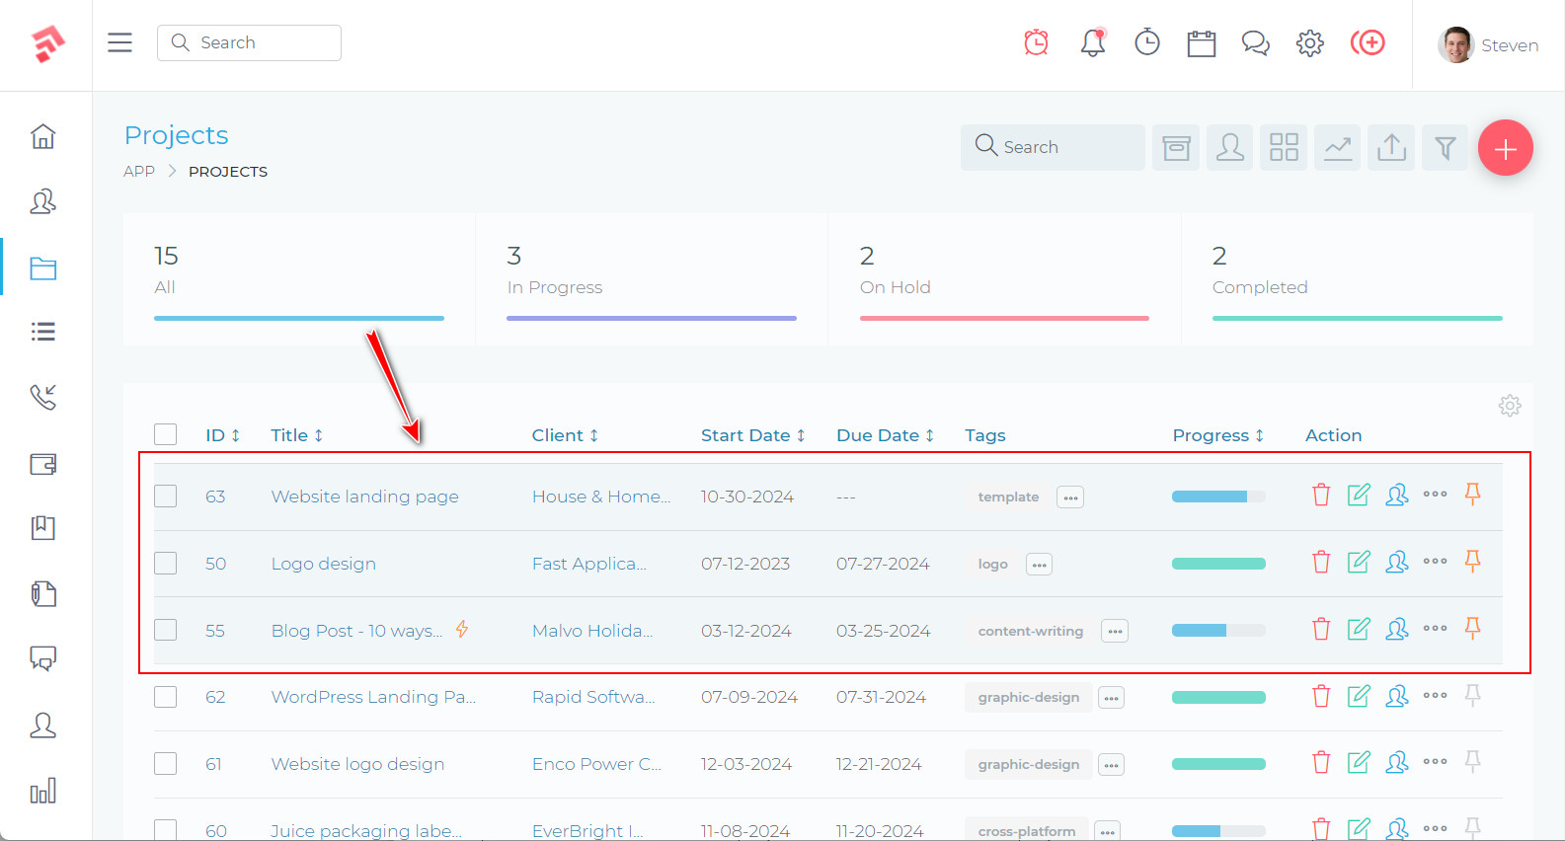Toggle the select-all checkbox in table header

click(x=166, y=434)
